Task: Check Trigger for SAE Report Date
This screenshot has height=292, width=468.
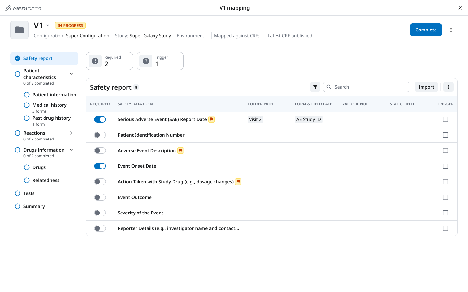Action: [x=445, y=119]
